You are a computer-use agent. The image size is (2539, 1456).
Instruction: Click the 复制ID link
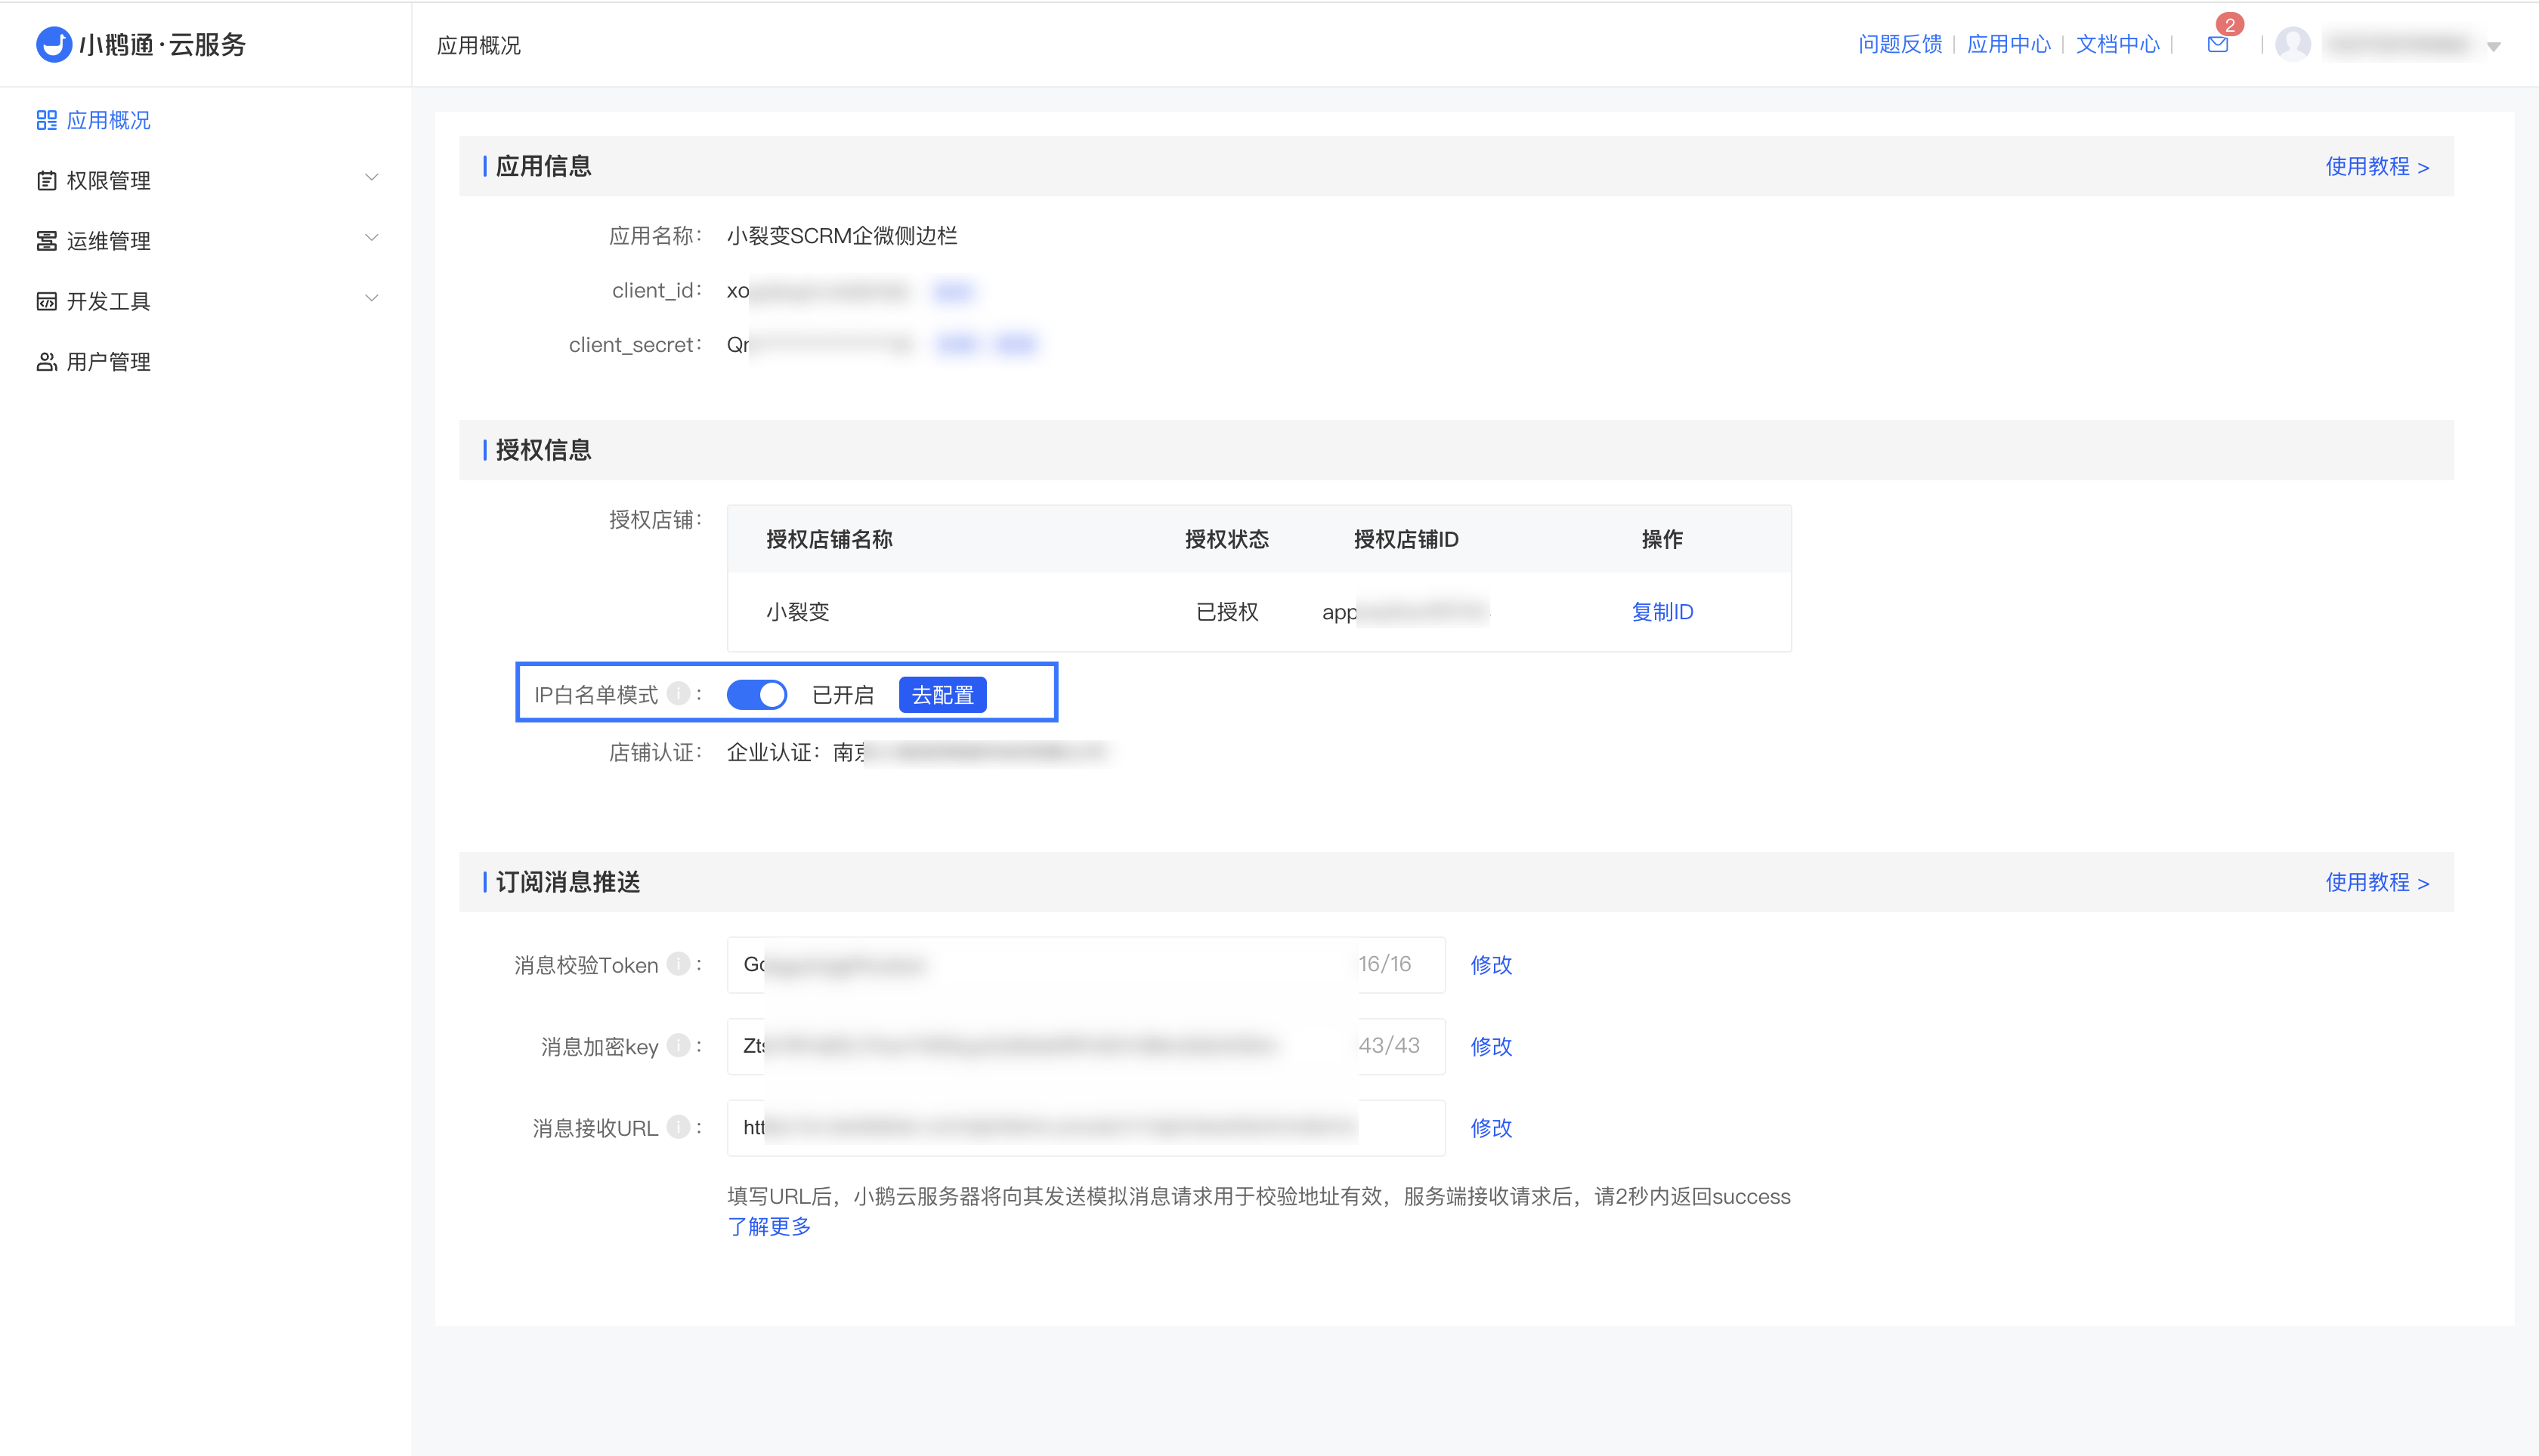(x=1662, y=612)
